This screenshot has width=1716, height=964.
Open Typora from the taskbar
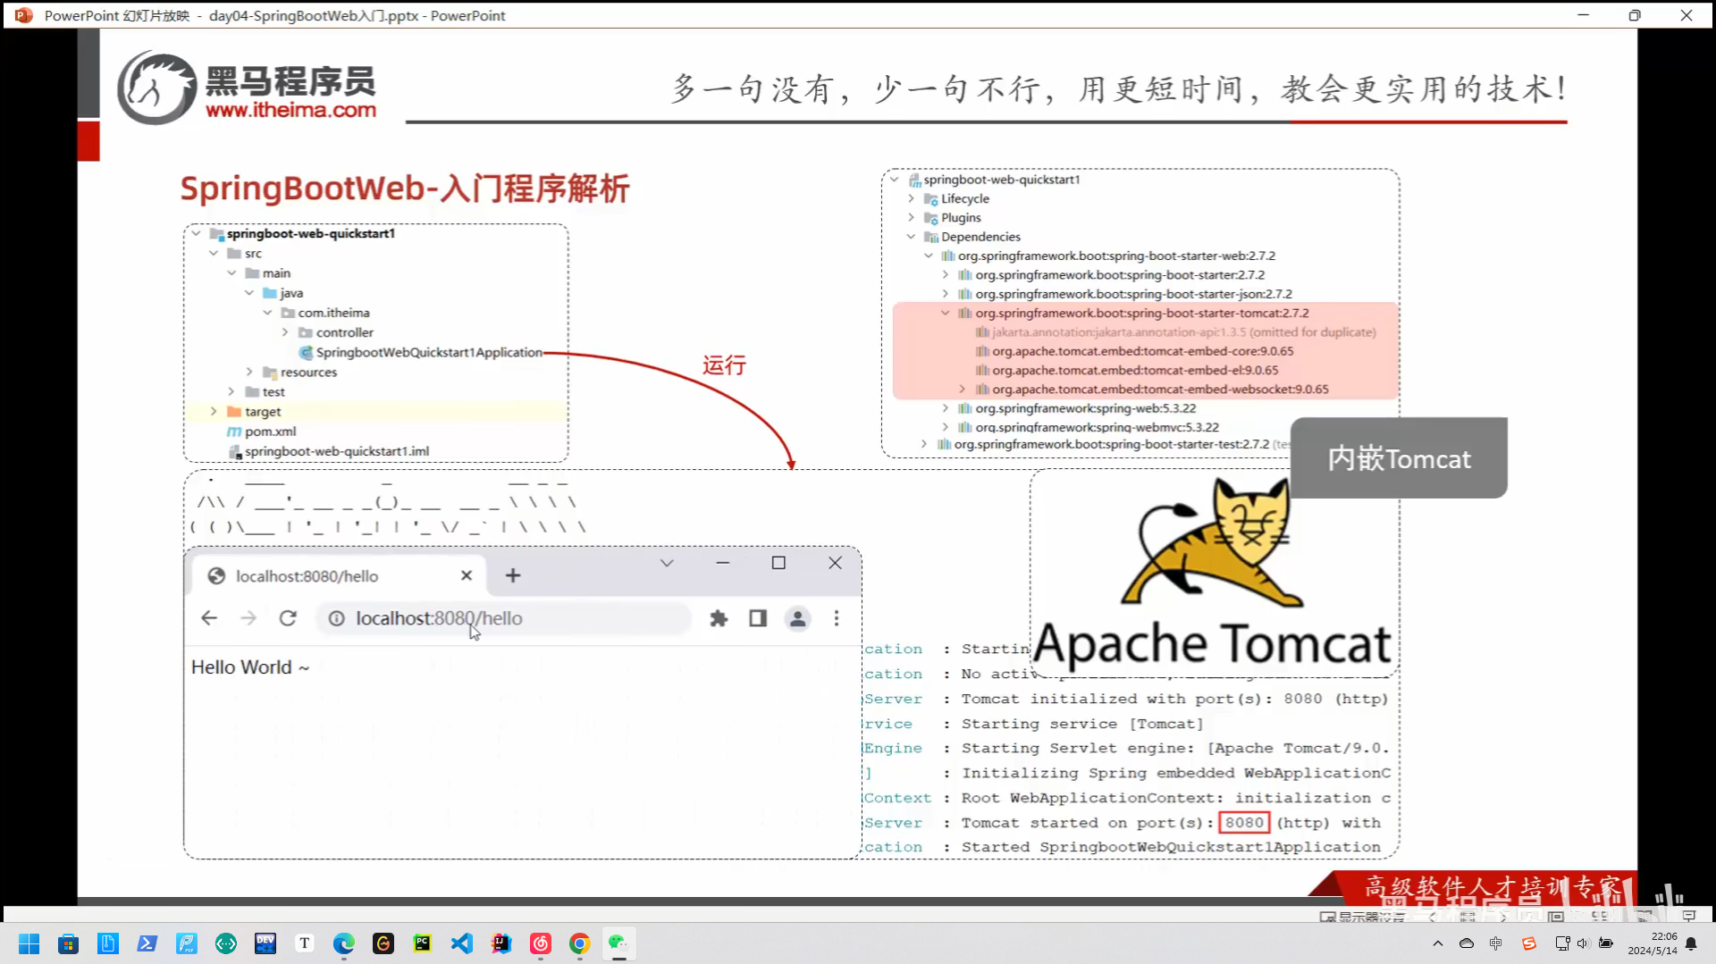tap(305, 943)
